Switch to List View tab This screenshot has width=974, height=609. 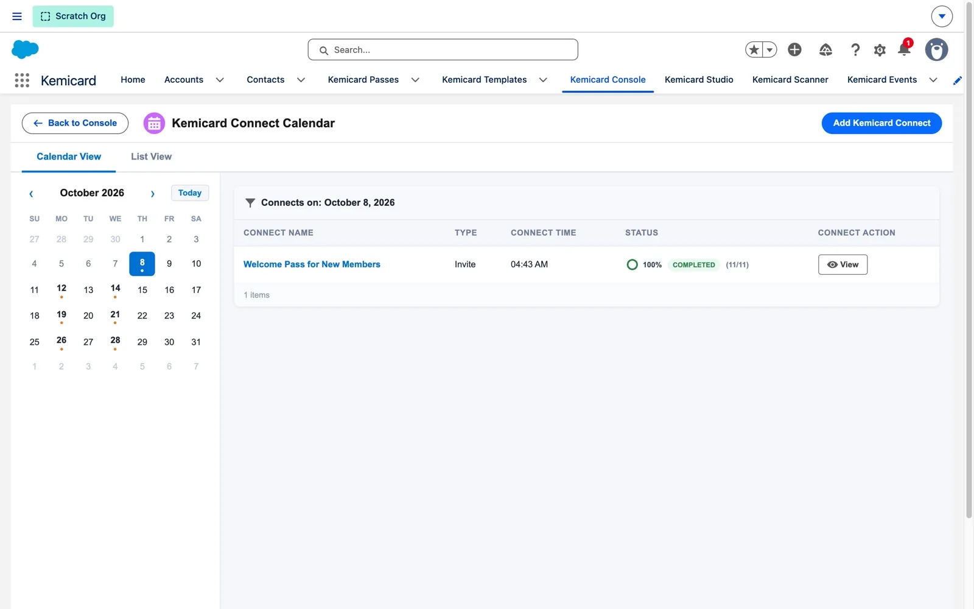click(x=151, y=157)
